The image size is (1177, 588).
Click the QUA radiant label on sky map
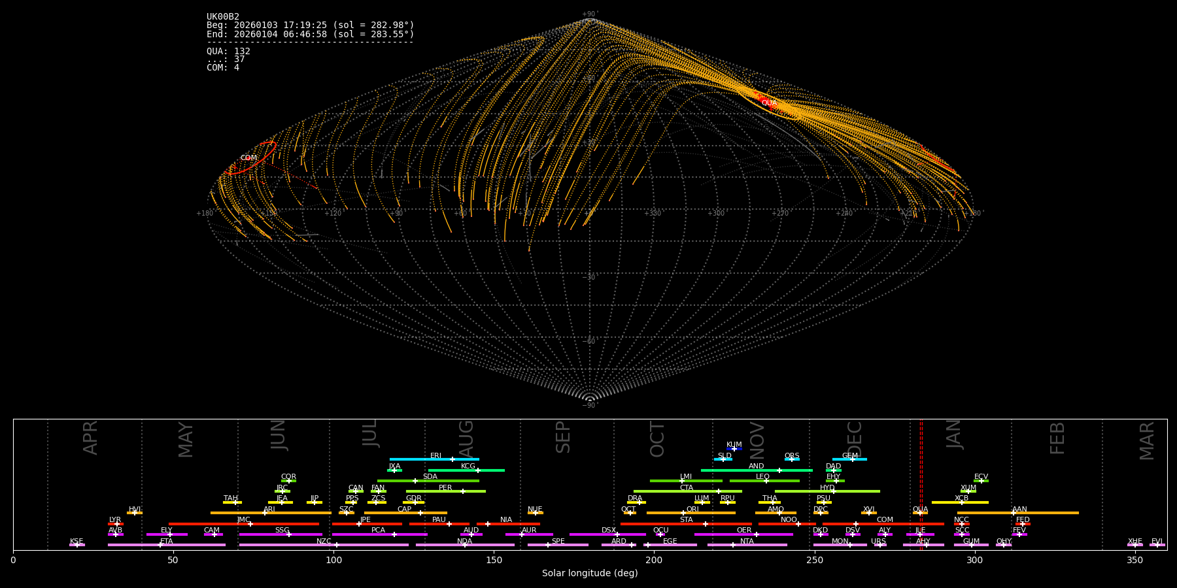[x=769, y=103]
